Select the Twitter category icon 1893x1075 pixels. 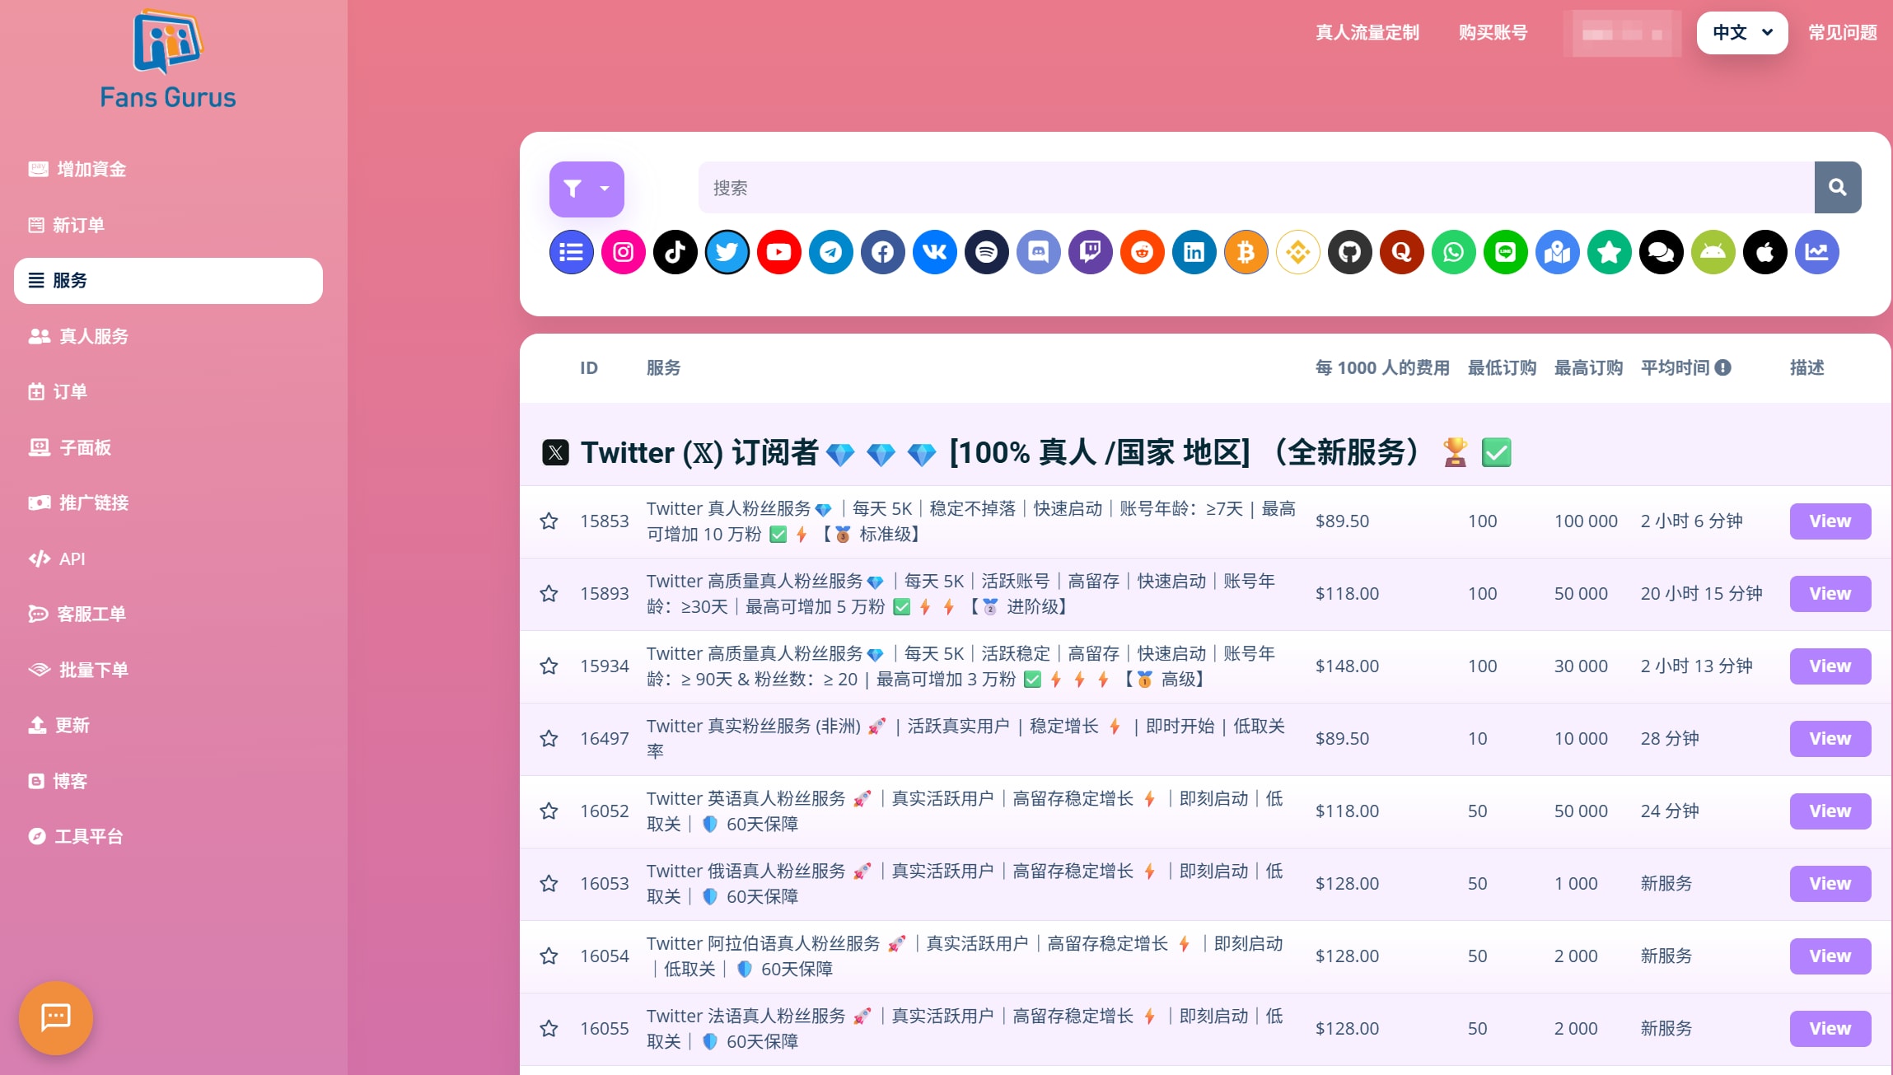pos(727,252)
